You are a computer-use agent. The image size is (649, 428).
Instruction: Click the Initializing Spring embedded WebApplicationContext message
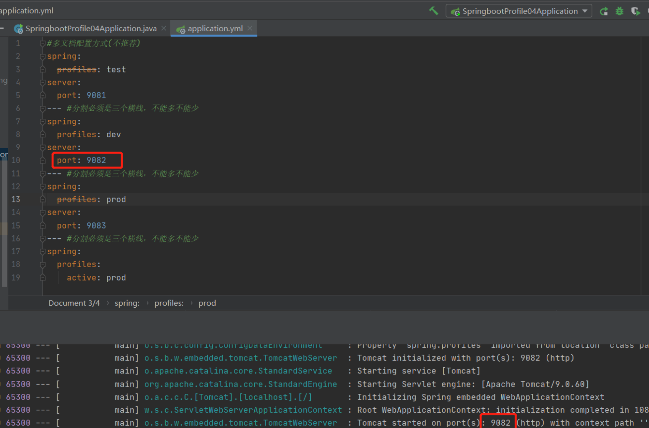point(481,397)
